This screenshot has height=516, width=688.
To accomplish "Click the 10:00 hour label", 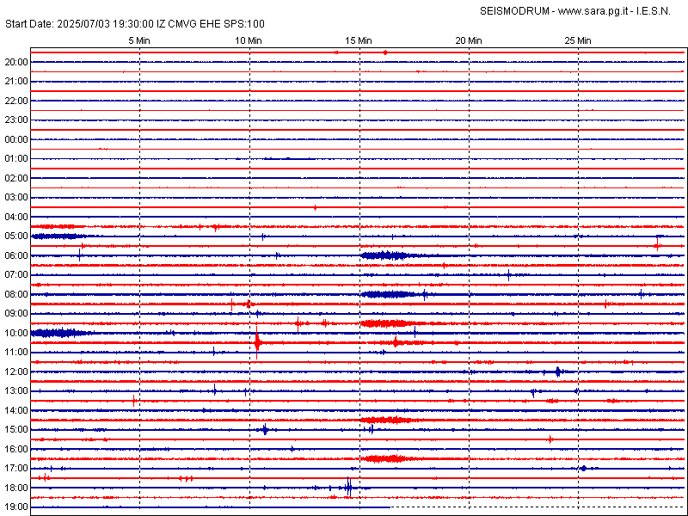I will point(16,333).
